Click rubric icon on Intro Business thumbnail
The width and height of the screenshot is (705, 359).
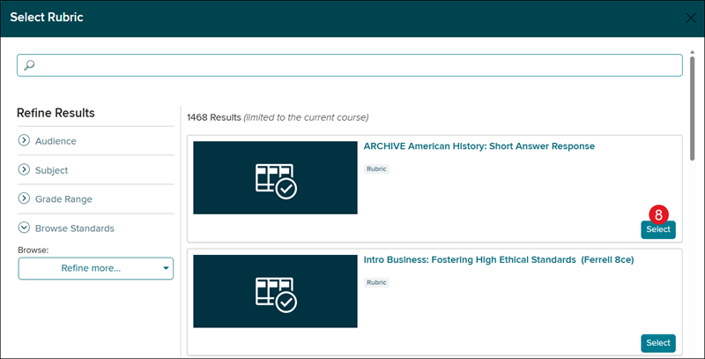[x=275, y=292]
